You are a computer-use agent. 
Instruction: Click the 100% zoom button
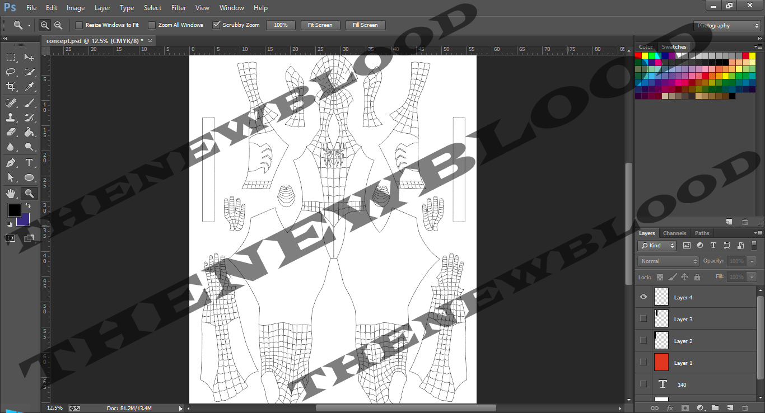click(281, 25)
